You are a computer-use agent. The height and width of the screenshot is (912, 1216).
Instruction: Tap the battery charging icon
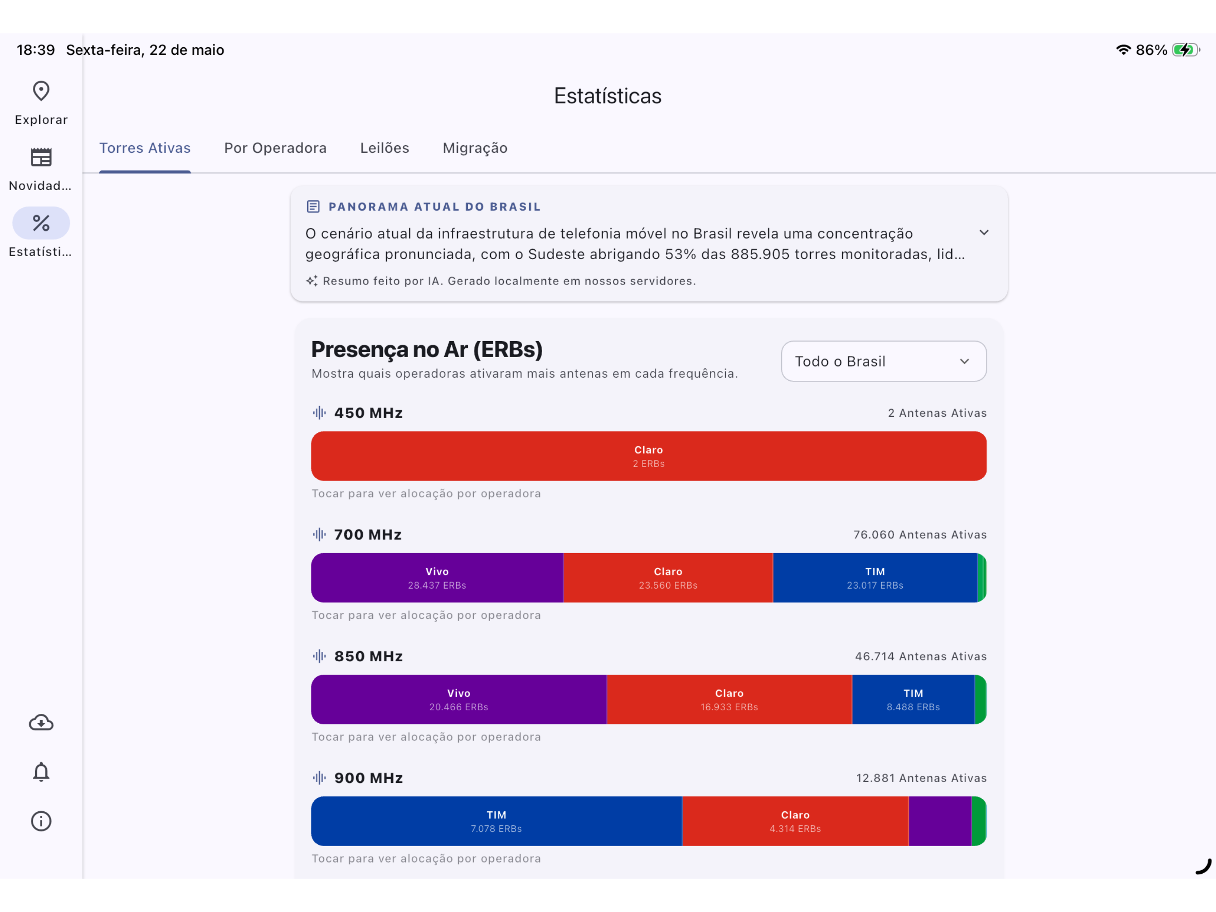[x=1186, y=50]
